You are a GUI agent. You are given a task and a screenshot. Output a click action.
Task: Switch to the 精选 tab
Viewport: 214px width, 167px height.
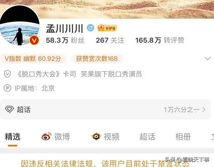point(13,137)
